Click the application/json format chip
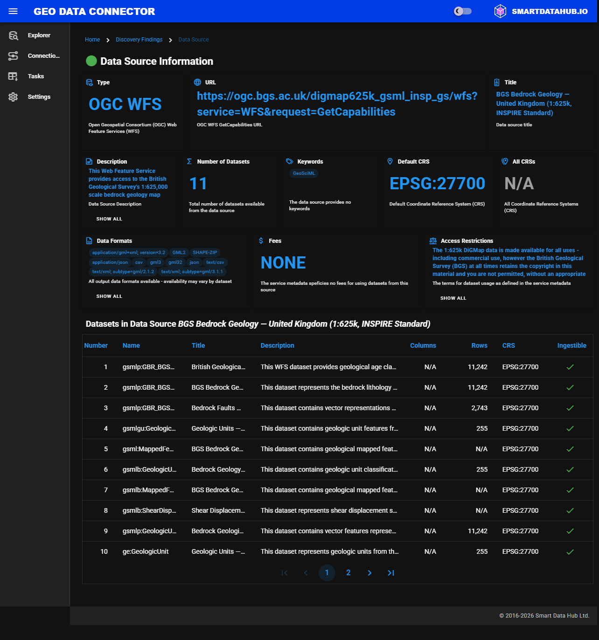The image size is (599, 640). coord(110,262)
